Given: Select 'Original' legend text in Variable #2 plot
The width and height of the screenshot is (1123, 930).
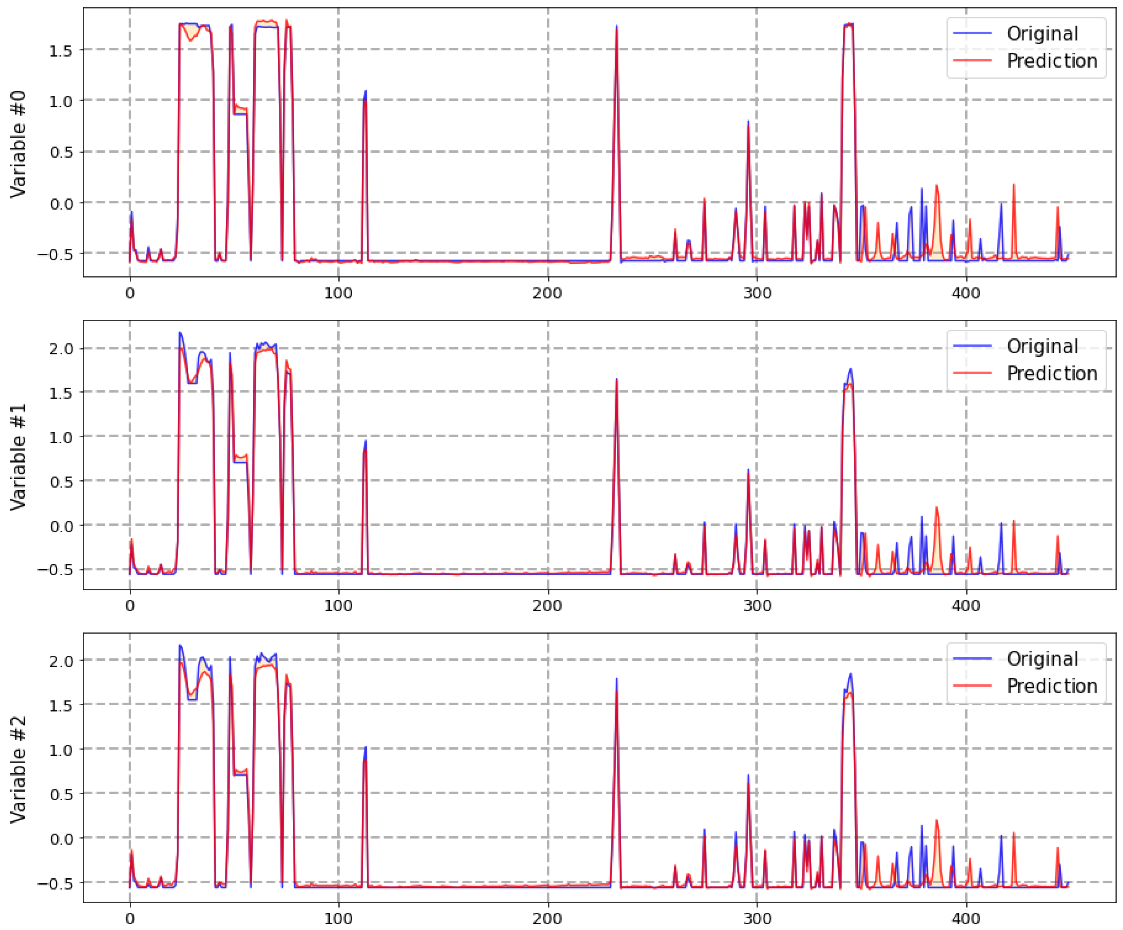Looking at the screenshot, I should coord(1042,659).
